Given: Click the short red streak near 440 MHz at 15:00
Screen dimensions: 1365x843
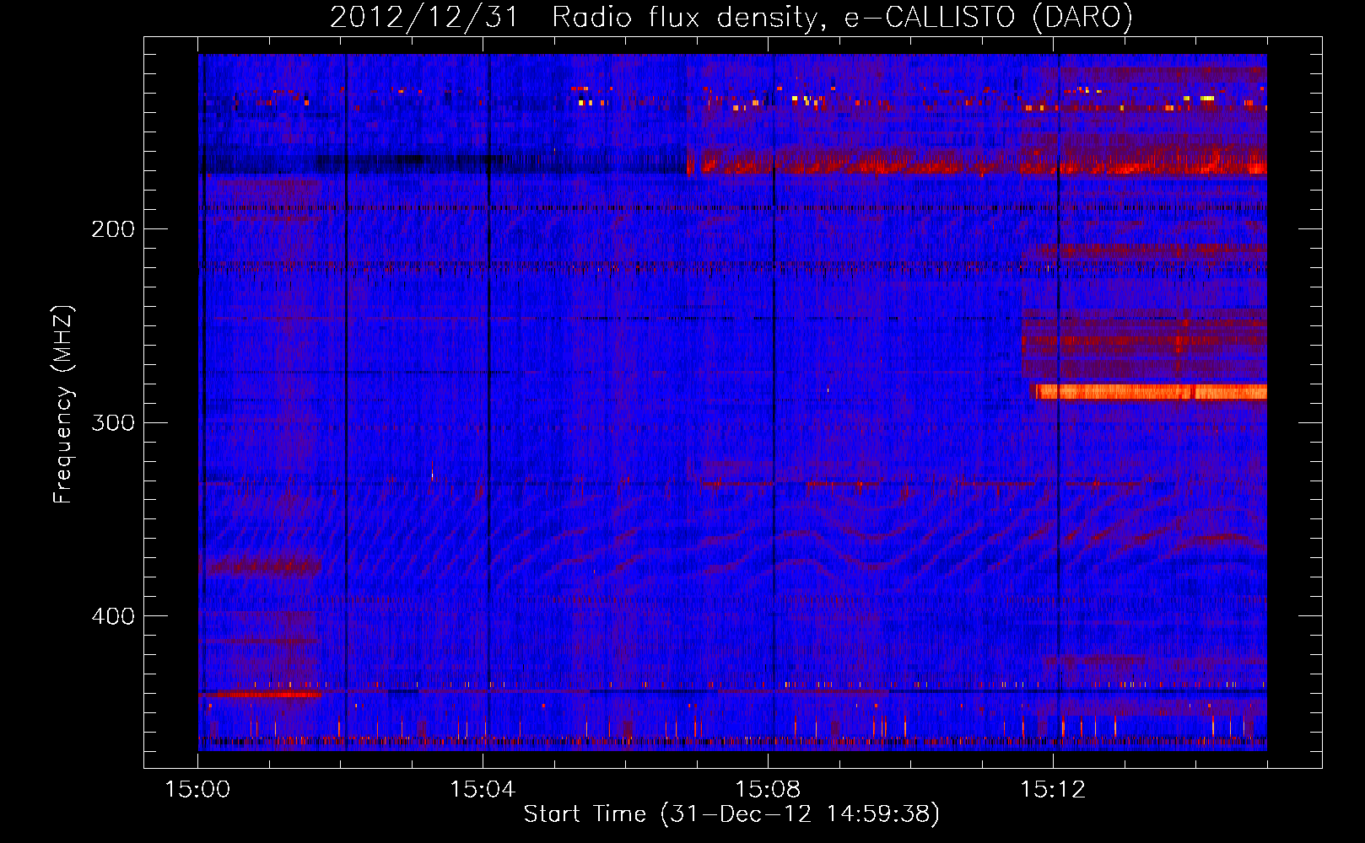Looking at the screenshot, I should point(260,695).
